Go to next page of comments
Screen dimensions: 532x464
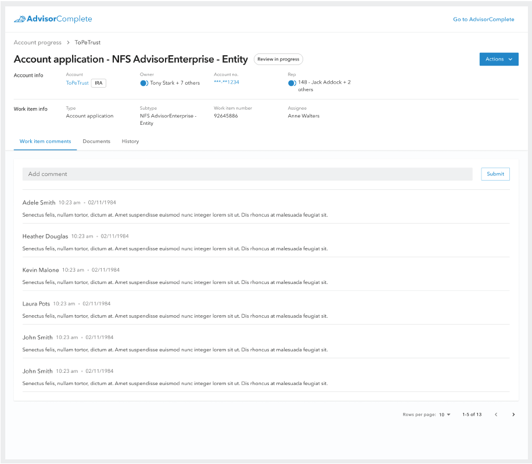click(x=513, y=415)
